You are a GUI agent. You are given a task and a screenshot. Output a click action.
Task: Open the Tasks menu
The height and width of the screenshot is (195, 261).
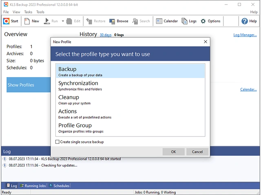tap(28, 12)
